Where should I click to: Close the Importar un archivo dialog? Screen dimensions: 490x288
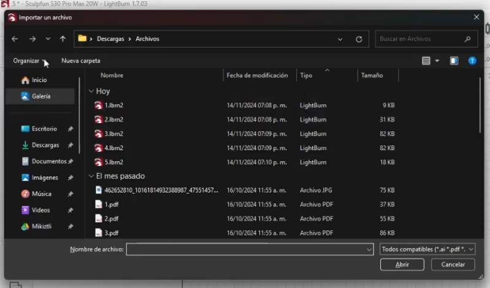[477, 17]
